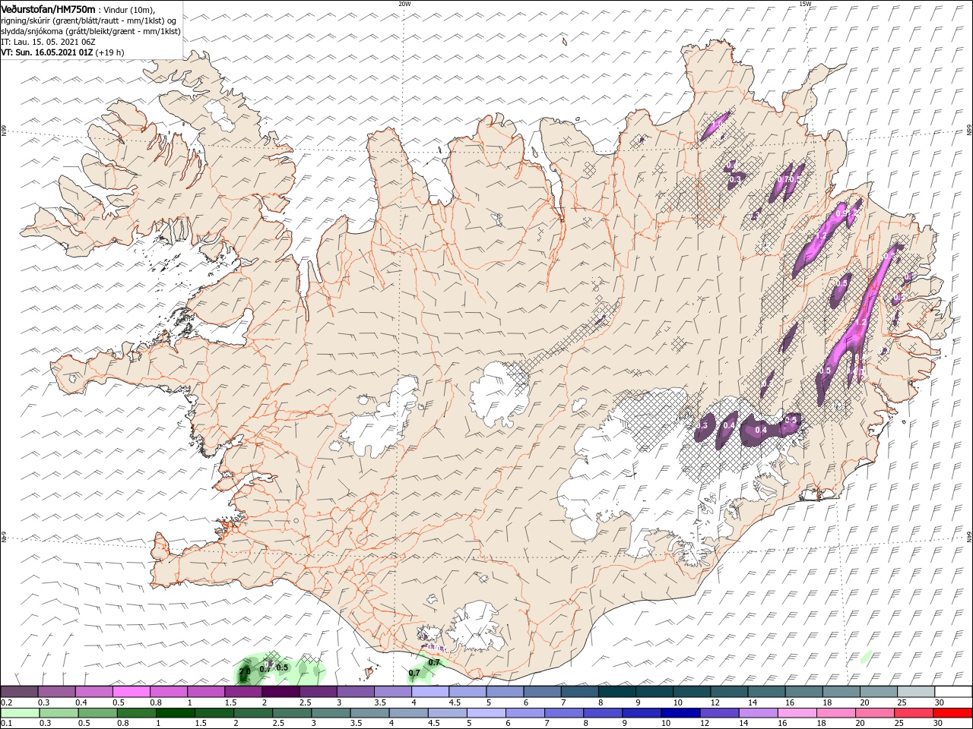Pick the palest green first rain-scale swatch
This screenshot has height=729, width=973.
(x=20, y=713)
